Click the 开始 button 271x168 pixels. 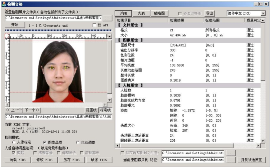15,25
